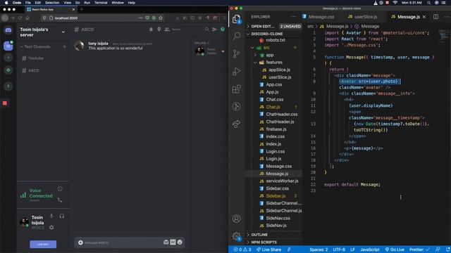Open the GIF picker icon
The height and width of the screenshot is (253, 451).
173,242
